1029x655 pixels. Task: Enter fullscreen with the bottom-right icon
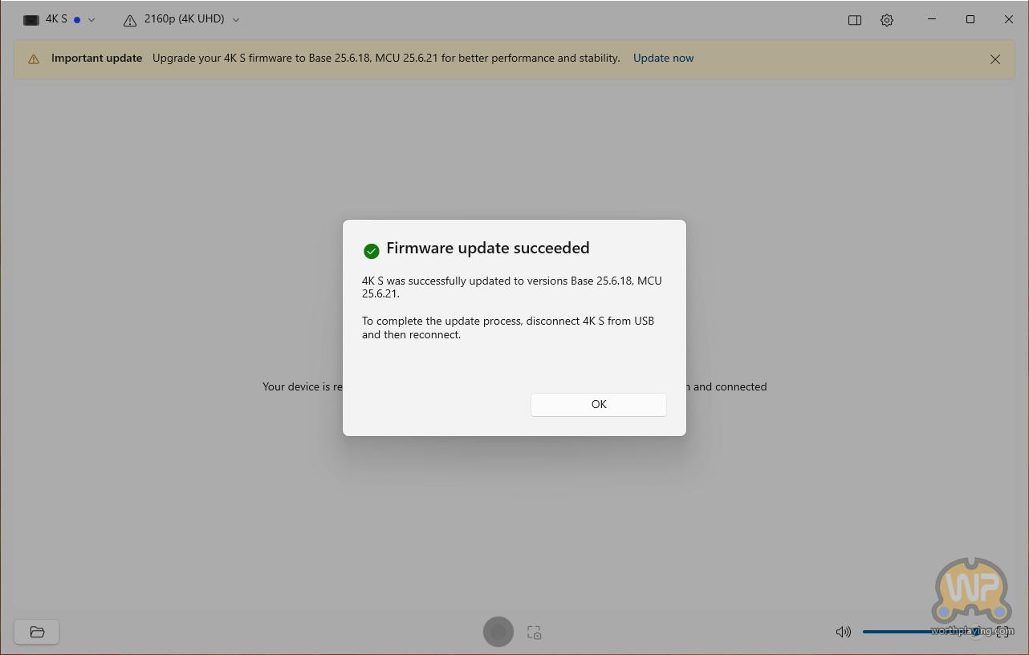tap(1003, 632)
